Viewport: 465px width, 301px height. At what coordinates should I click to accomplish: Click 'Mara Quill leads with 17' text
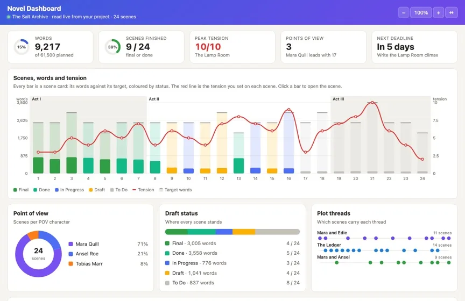click(x=311, y=55)
